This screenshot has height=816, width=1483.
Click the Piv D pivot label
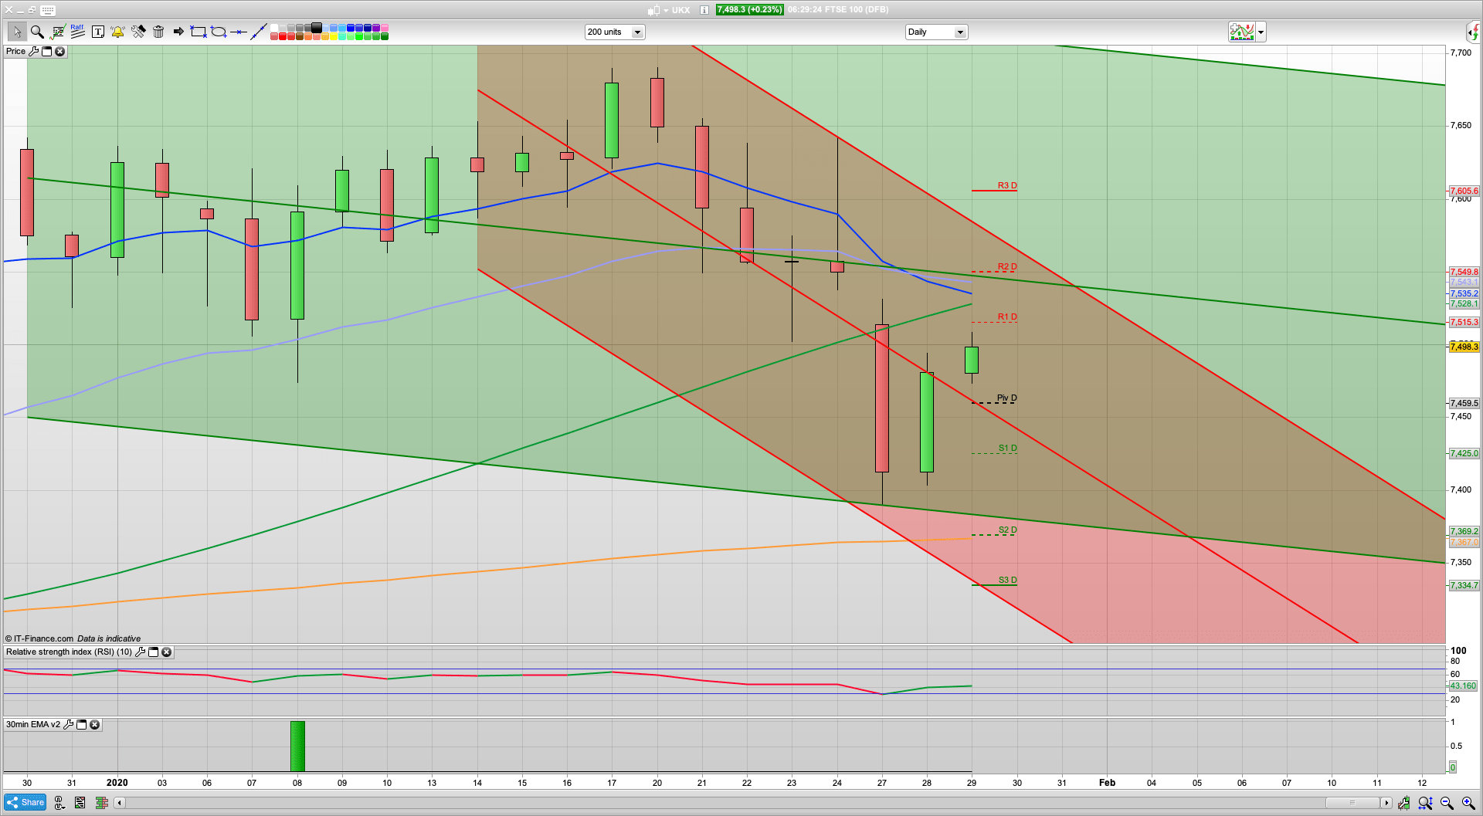click(x=1006, y=398)
